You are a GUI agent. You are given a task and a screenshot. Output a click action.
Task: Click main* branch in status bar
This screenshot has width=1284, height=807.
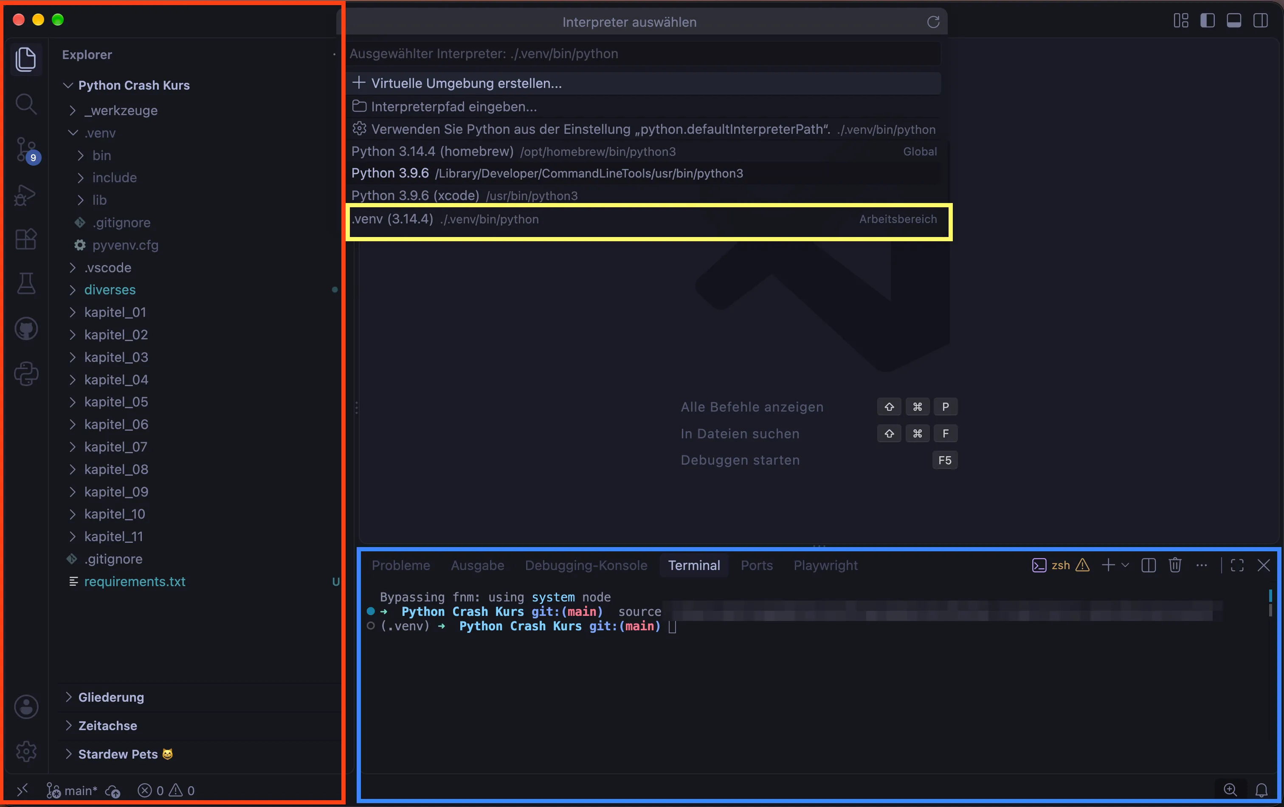(72, 790)
